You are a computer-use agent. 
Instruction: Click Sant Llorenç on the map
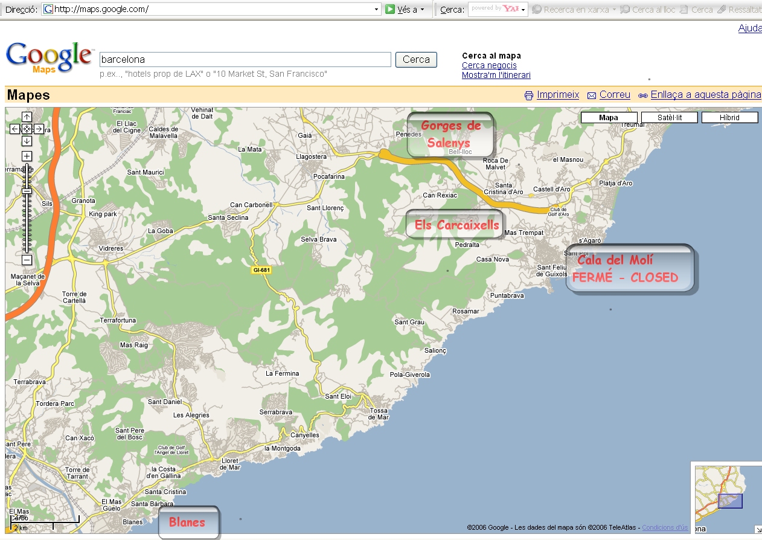click(x=325, y=208)
